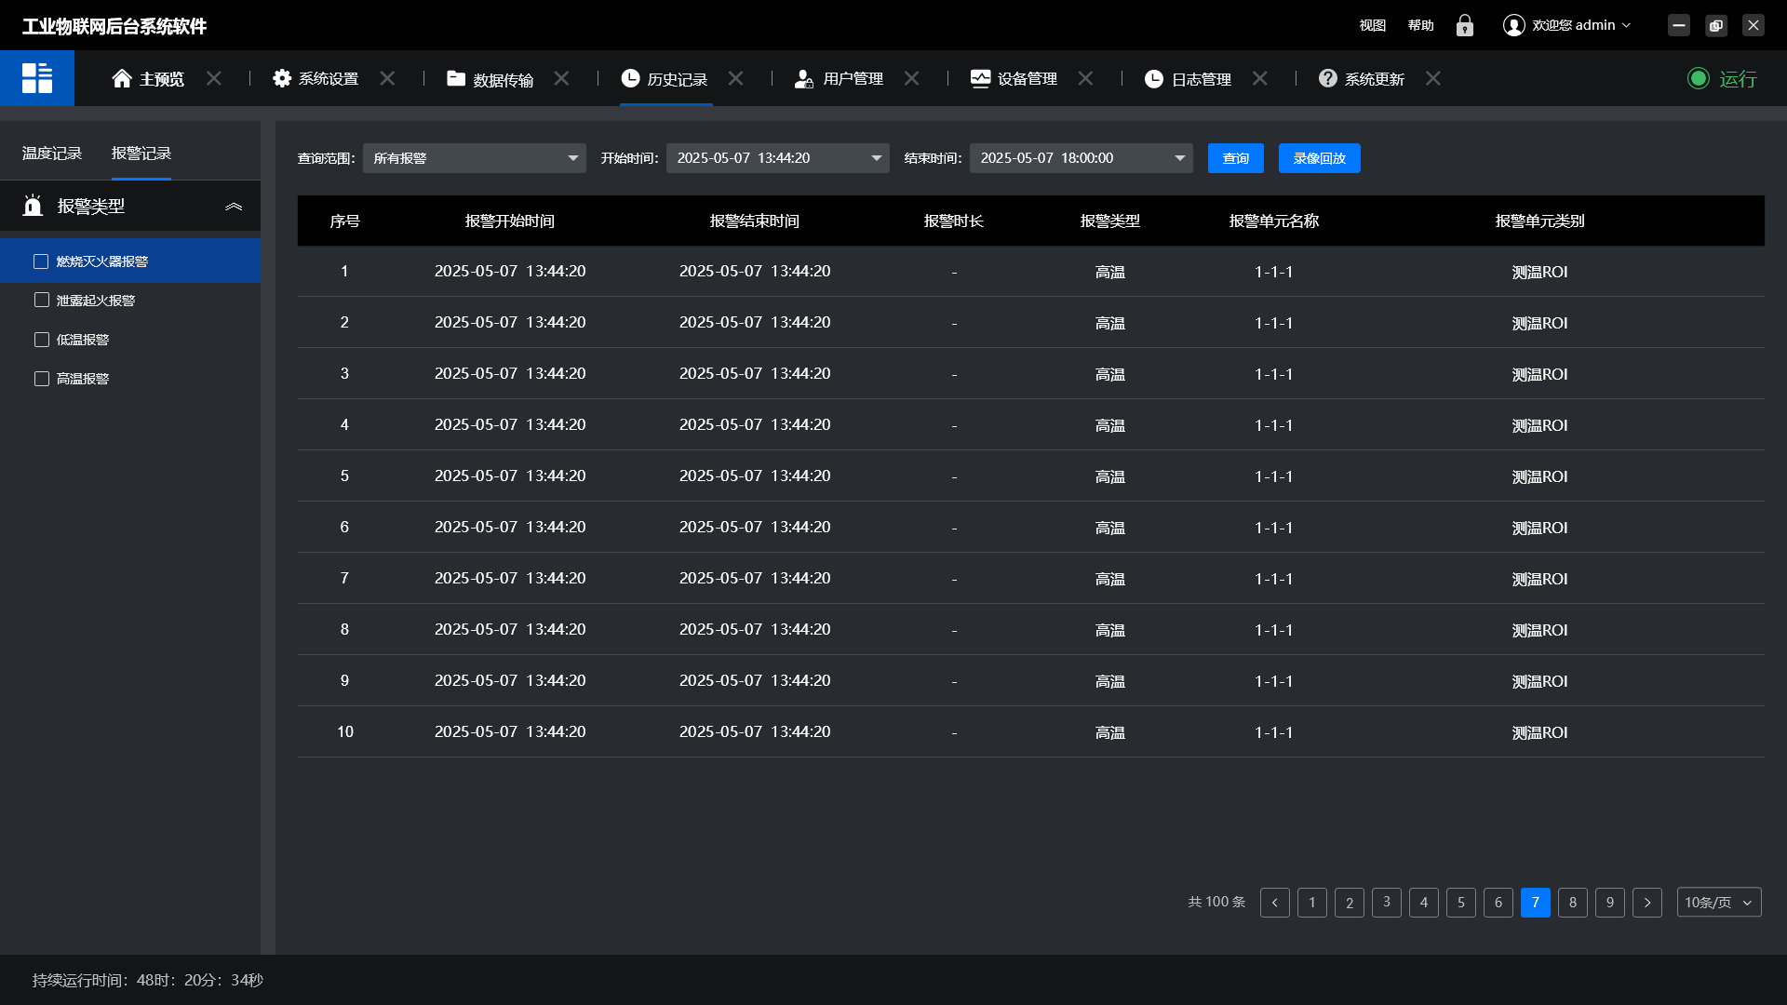The height and width of the screenshot is (1005, 1787).
Task: Click the gear icon for 系统设置
Action: [x=282, y=79]
